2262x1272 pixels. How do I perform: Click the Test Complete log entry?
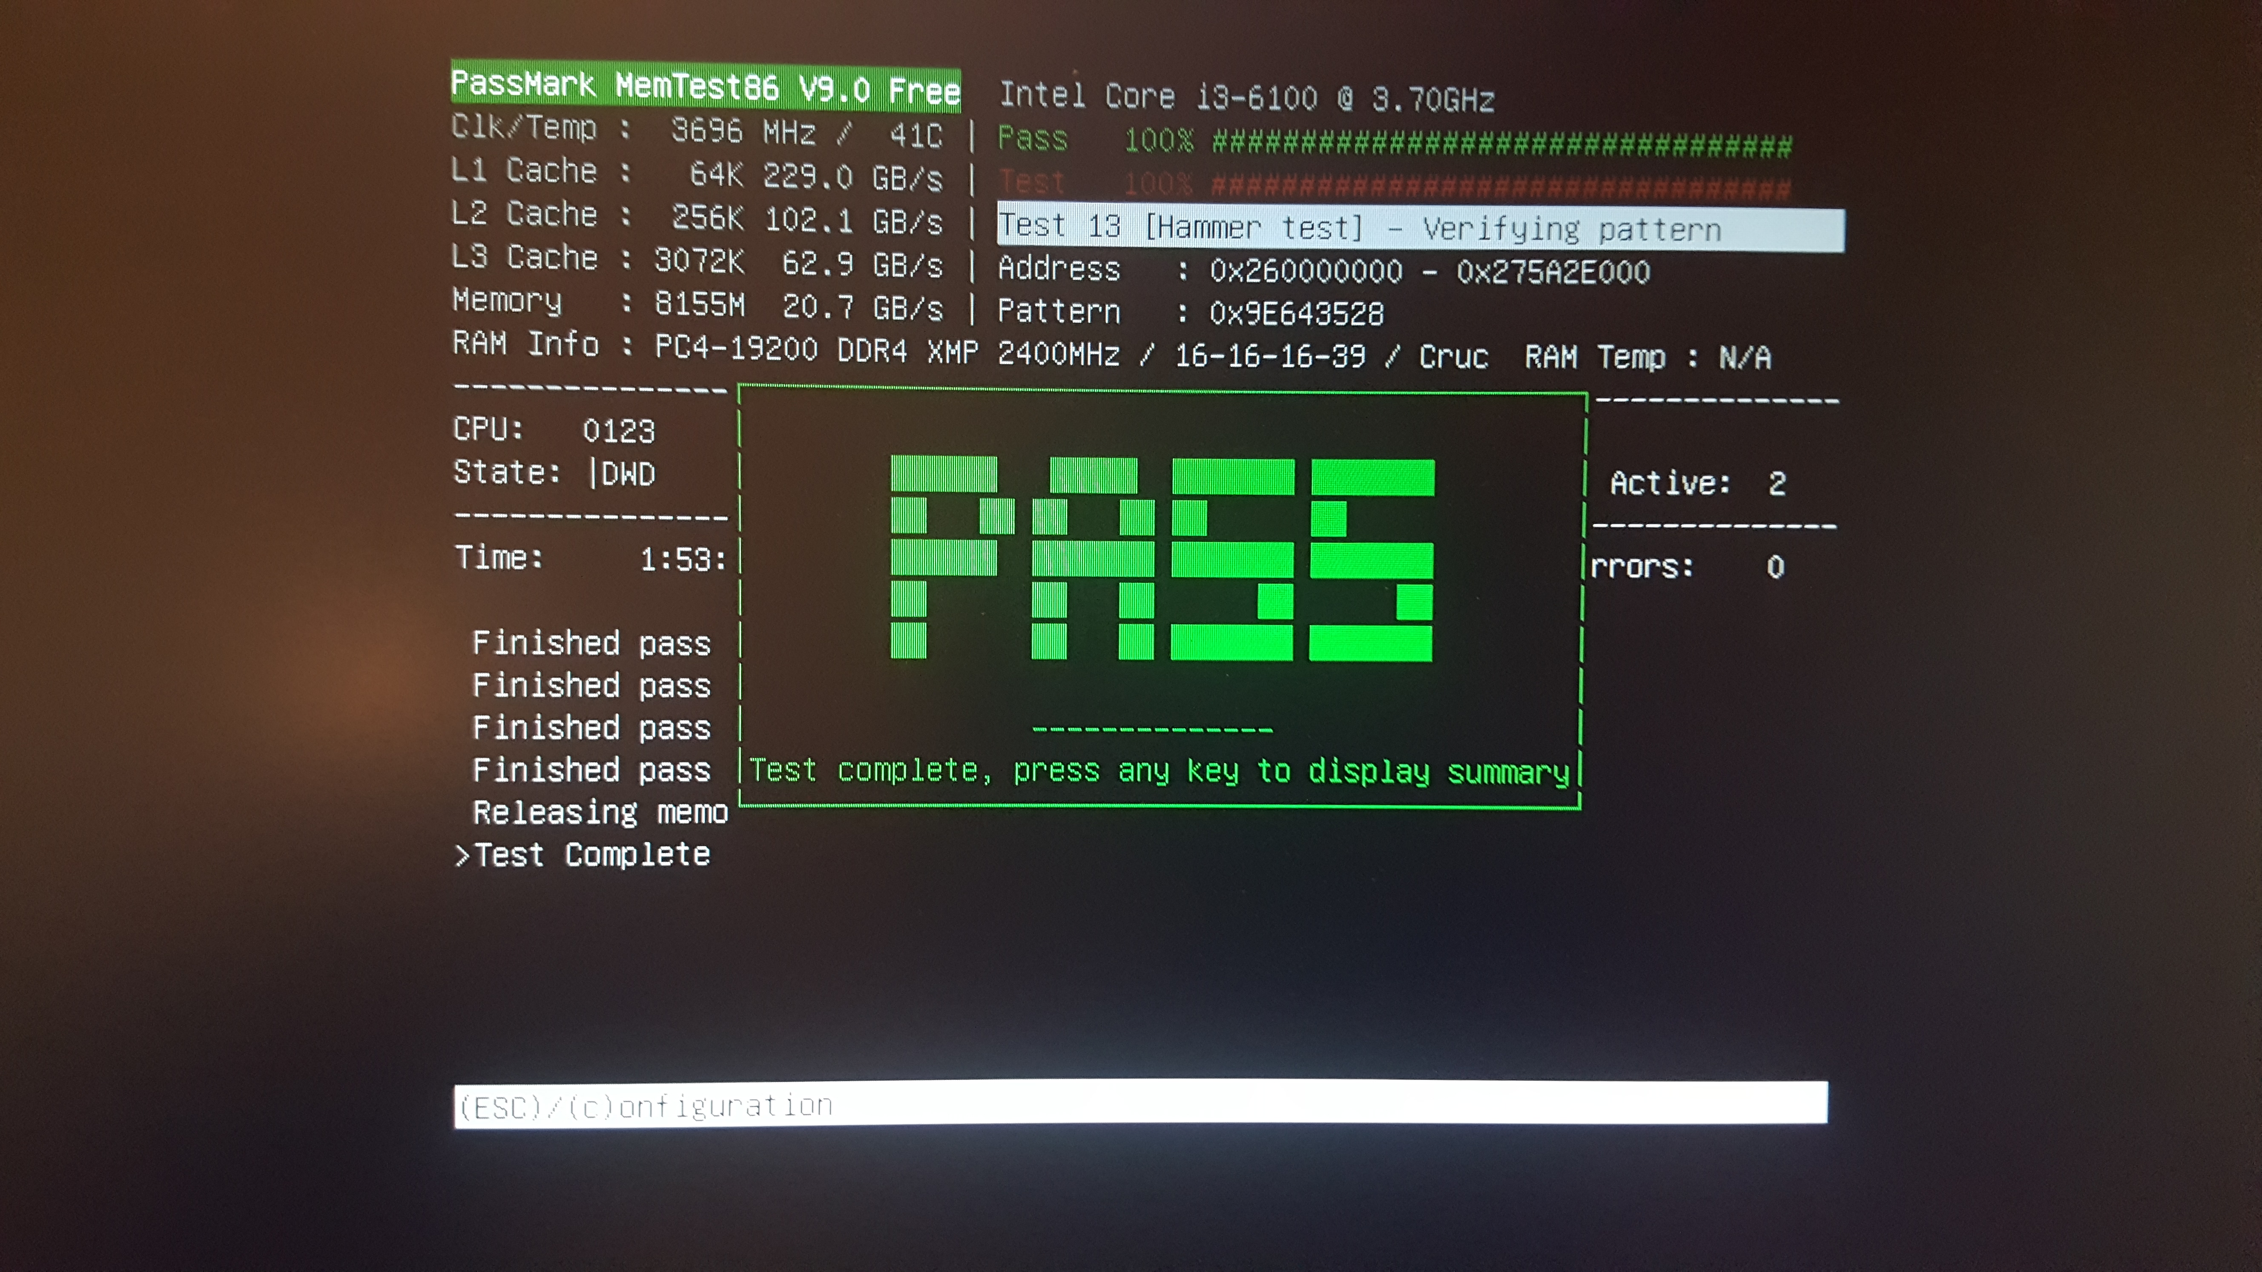592,855
